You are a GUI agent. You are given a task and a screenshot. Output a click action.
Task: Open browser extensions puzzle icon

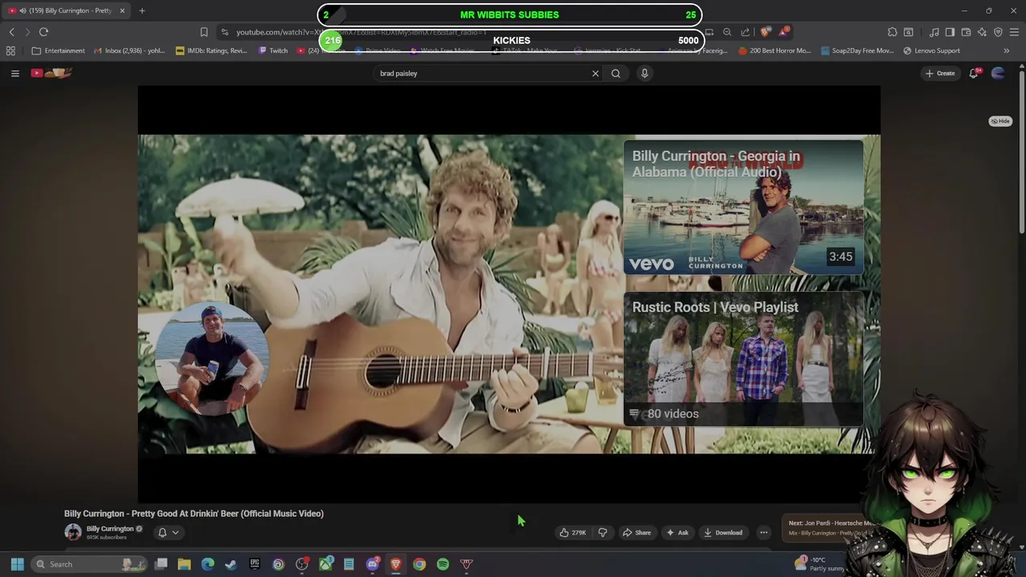coord(892,32)
